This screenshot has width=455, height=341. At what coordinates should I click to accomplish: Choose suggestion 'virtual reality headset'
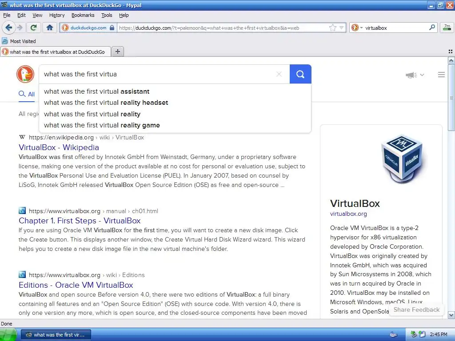(x=175, y=103)
